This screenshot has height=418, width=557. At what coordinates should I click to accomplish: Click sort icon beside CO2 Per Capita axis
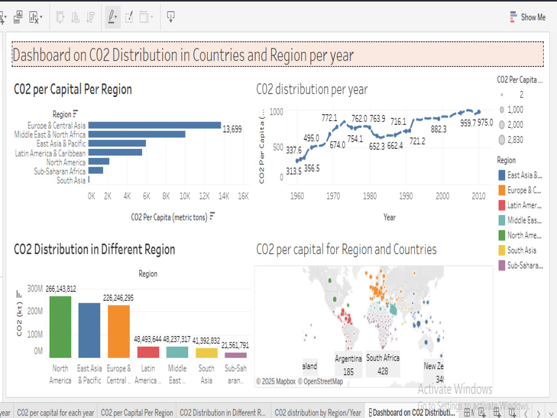point(212,216)
